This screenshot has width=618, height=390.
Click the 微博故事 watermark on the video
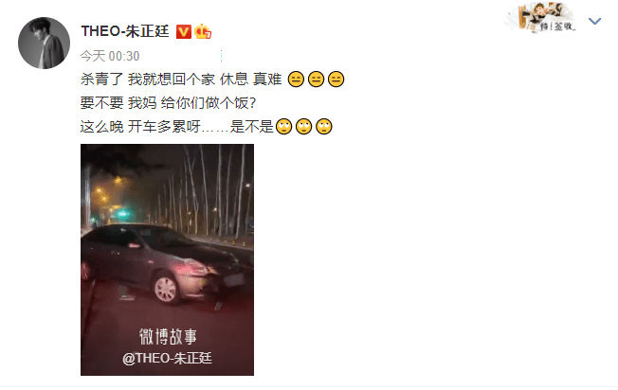(168, 337)
